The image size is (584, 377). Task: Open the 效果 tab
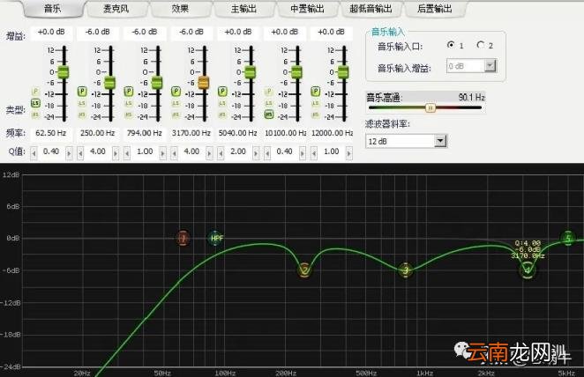pyautogui.click(x=180, y=9)
